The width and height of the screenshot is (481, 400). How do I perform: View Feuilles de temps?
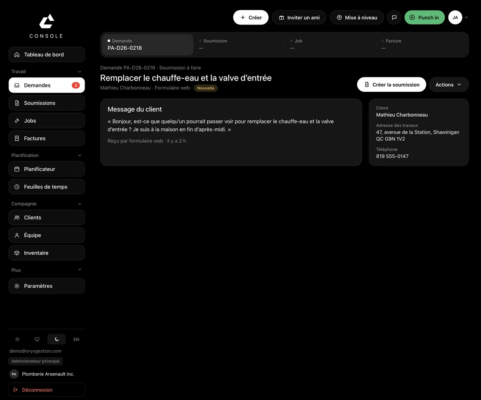click(x=46, y=187)
